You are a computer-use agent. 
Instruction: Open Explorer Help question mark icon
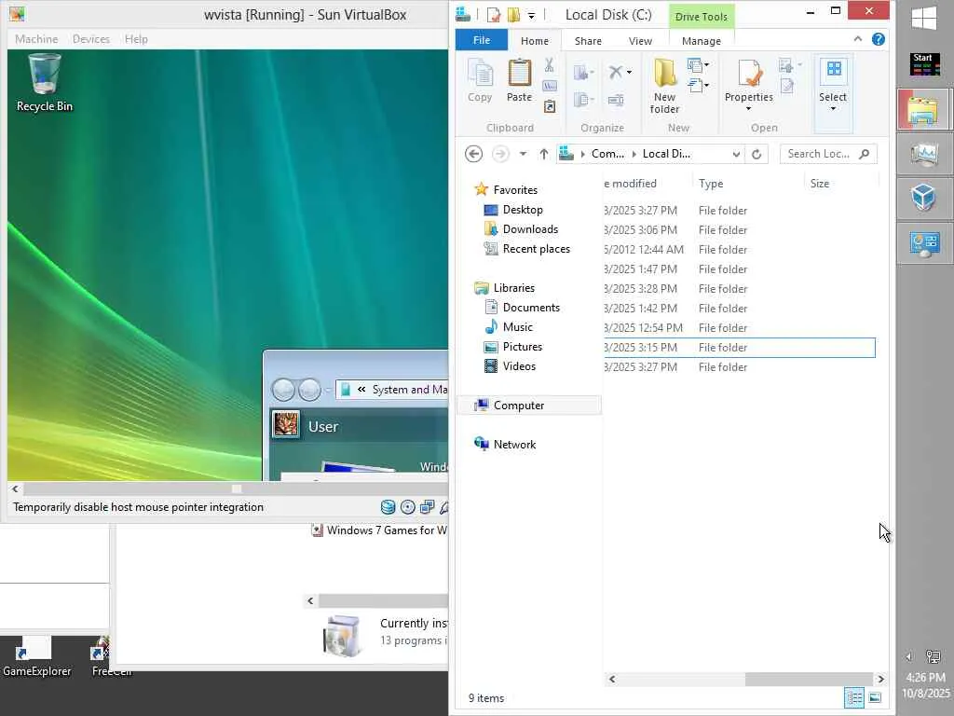(x=878, y=39)
